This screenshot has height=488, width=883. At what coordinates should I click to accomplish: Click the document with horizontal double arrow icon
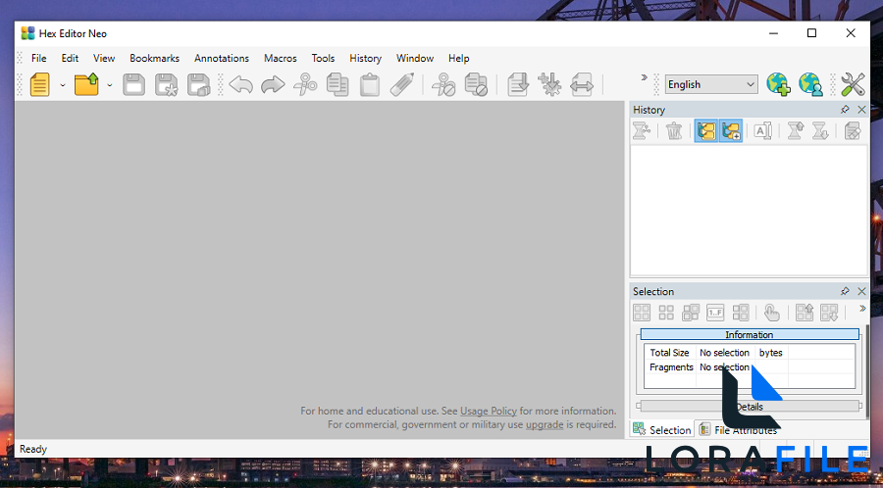click(x=582, y=85)
